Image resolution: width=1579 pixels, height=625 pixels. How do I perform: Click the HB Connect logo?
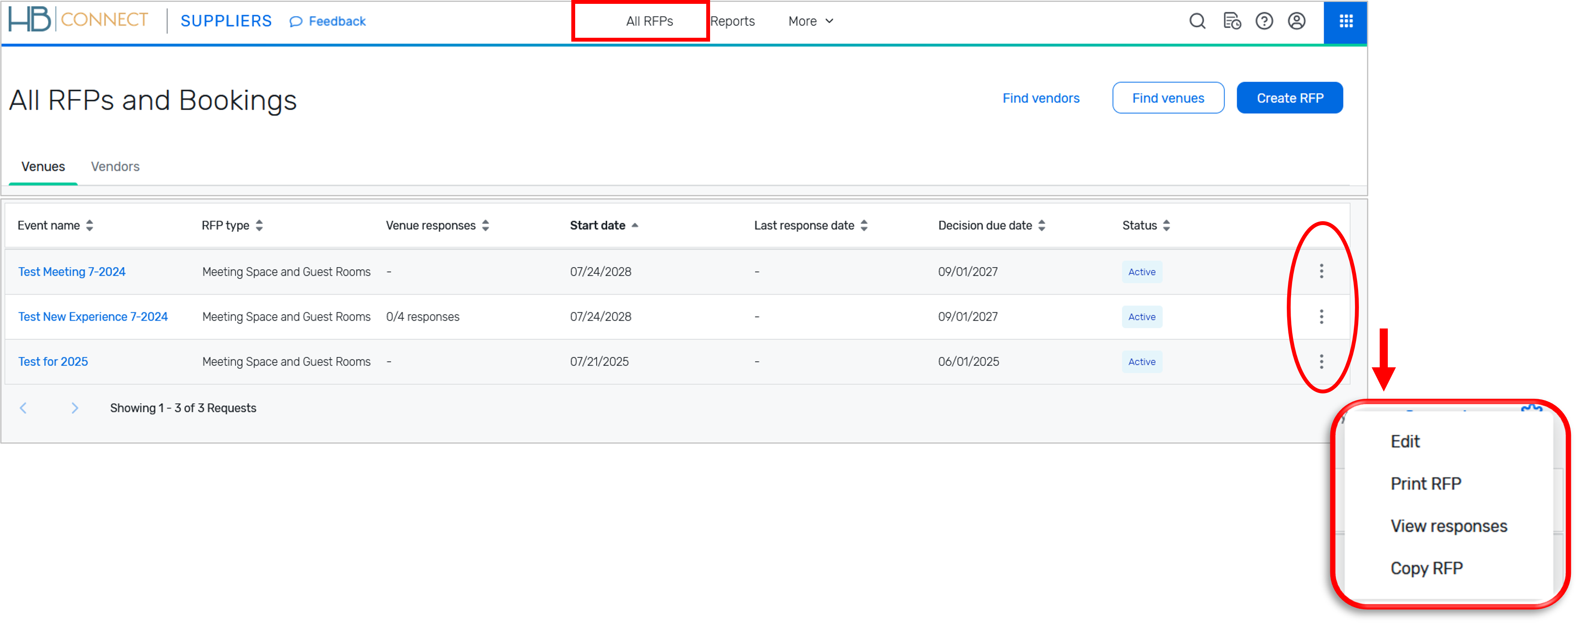point(77,20)
